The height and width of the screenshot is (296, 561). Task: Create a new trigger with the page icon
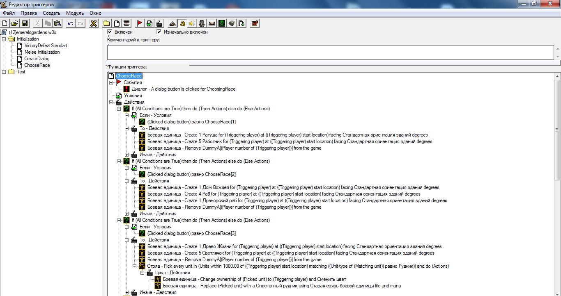point(117,23)
